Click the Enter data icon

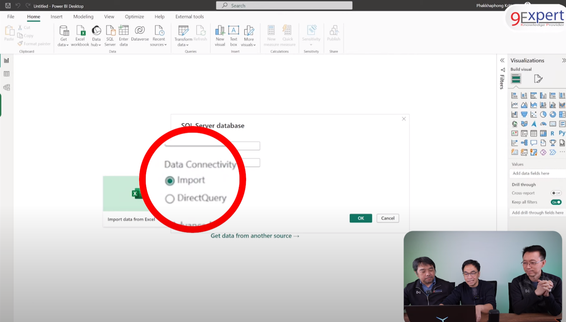pos(123,34)
